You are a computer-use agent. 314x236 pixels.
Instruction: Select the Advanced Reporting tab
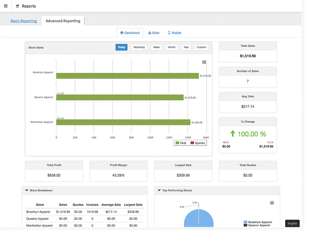tap(63, 21)
